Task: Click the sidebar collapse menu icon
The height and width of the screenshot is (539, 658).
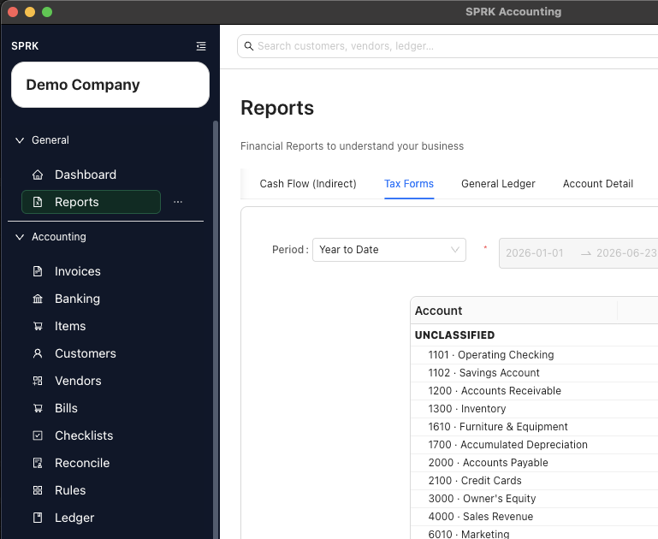Action: pos(201,46)
